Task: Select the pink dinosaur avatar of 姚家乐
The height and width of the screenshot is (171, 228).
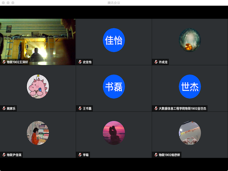Action: tap(38, 87)
